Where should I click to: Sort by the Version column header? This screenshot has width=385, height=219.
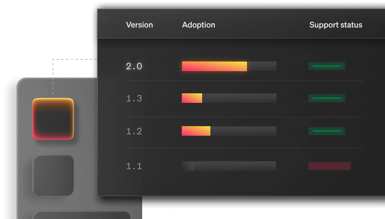(139, 25)
